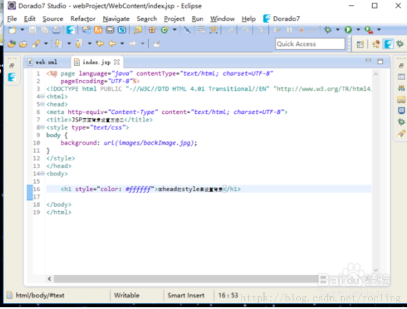Click the Save All icon
The width and height of the screenshot is (407, 309).
click(x=44, y=30)
